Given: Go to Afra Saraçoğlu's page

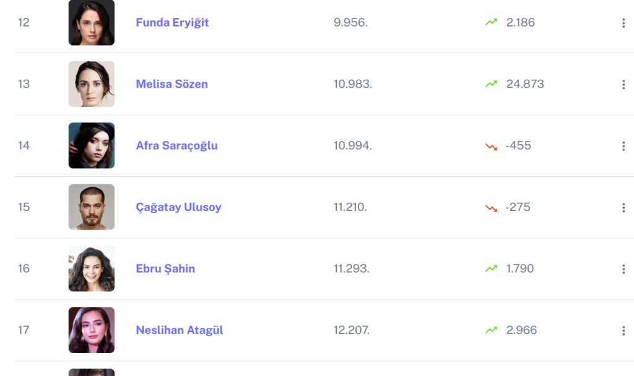Looking at the screenshot, I should pyautogui.click(x=176, y=146).
